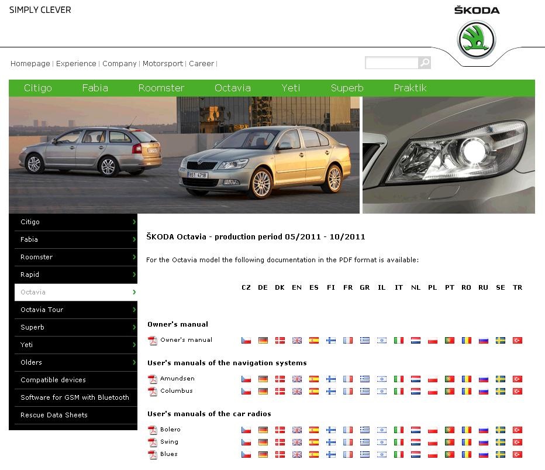Screen dimensions: 545x470
Task: Open the Amundsen manual with French flag
Action: pyautogui.click(x=348, y=379)
